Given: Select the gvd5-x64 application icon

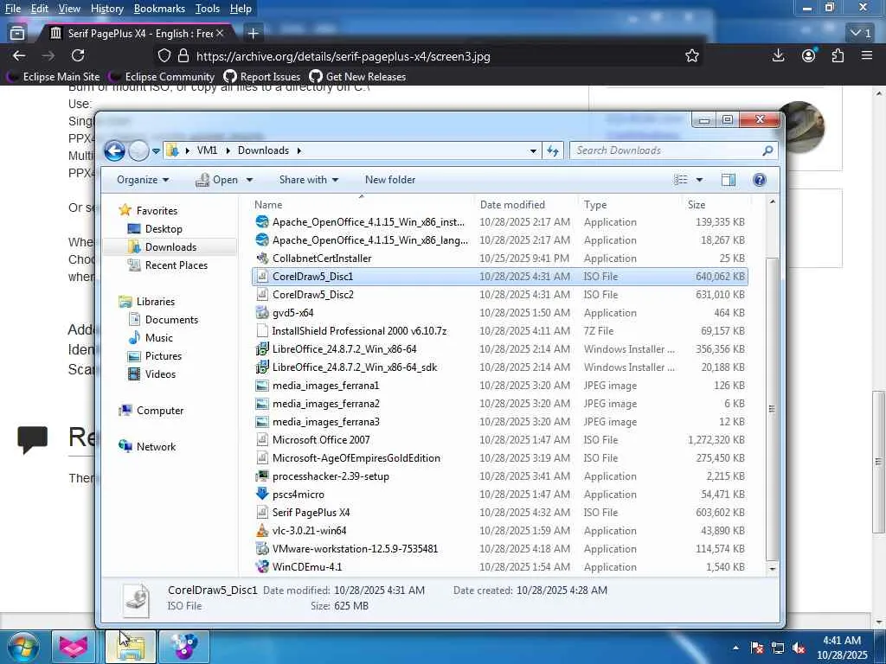Looking at the screenshot, I should (262, 312).
